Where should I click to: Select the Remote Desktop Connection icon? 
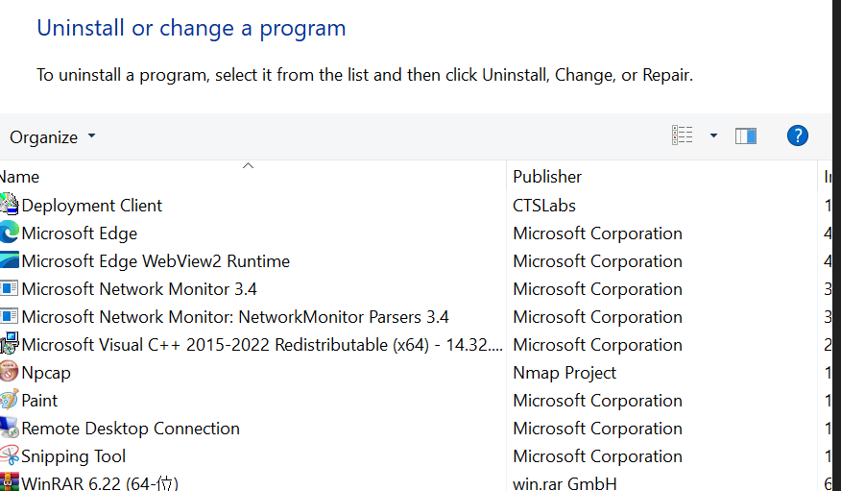9,429
